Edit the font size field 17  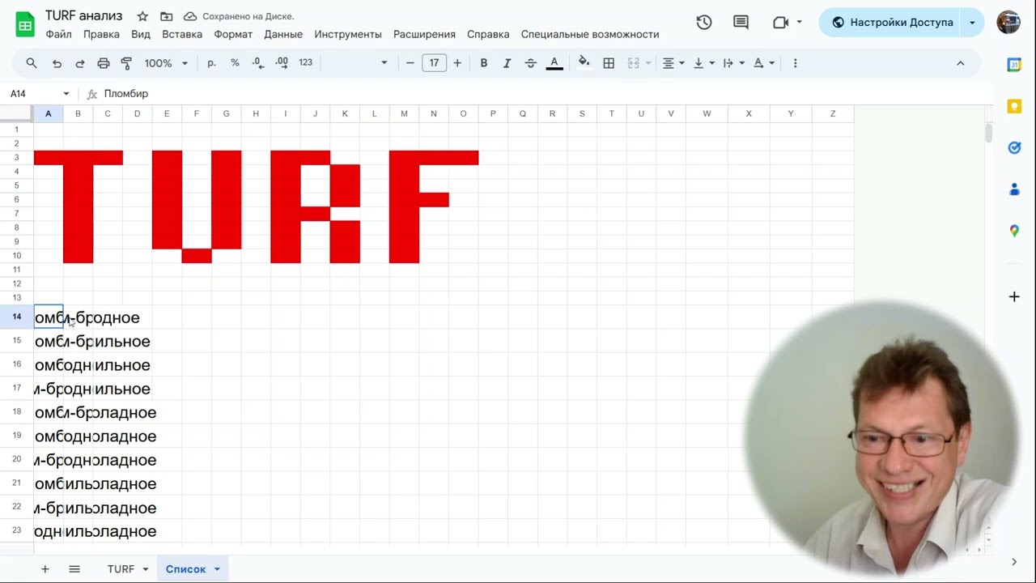434,62
